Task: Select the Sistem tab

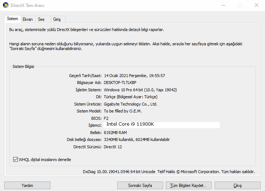Action: coord(12,19)
